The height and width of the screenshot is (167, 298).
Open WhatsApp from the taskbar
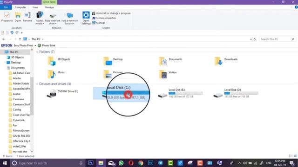(121, 163)
